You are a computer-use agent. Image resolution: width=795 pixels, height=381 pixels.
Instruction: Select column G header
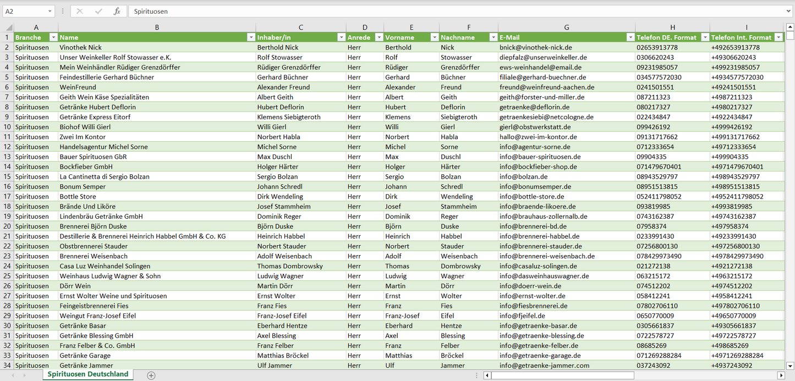coord(566,27)
